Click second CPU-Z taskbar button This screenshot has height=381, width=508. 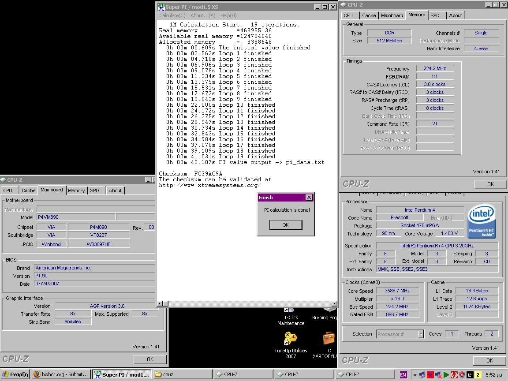point(304,374)
